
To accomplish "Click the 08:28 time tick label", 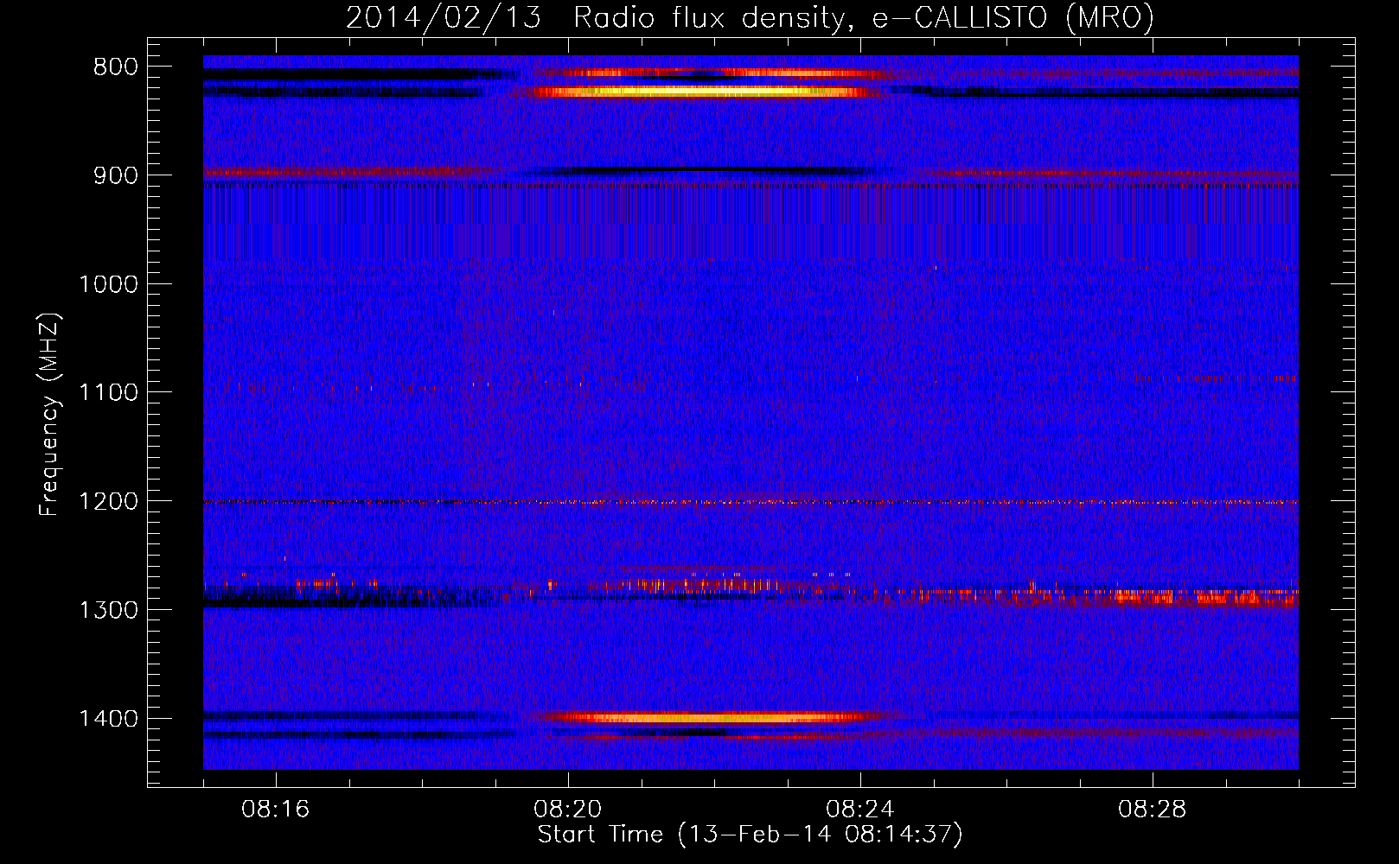I will (1153, 810).
